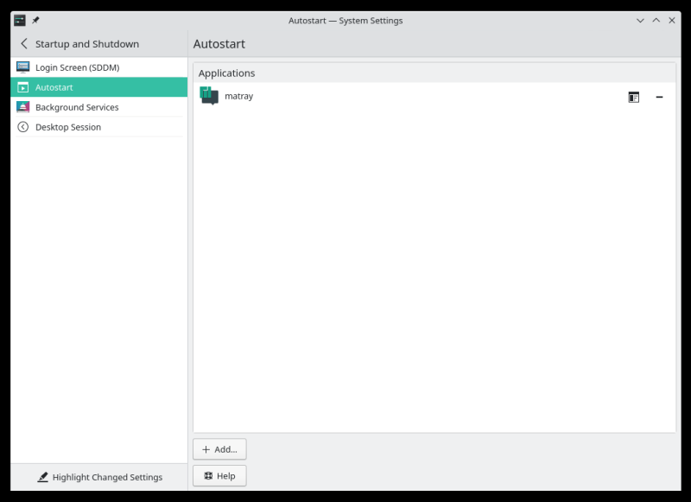The image size is (691, 502).
Task: Open the titlebar chevron dropdown
Action: 639,19
